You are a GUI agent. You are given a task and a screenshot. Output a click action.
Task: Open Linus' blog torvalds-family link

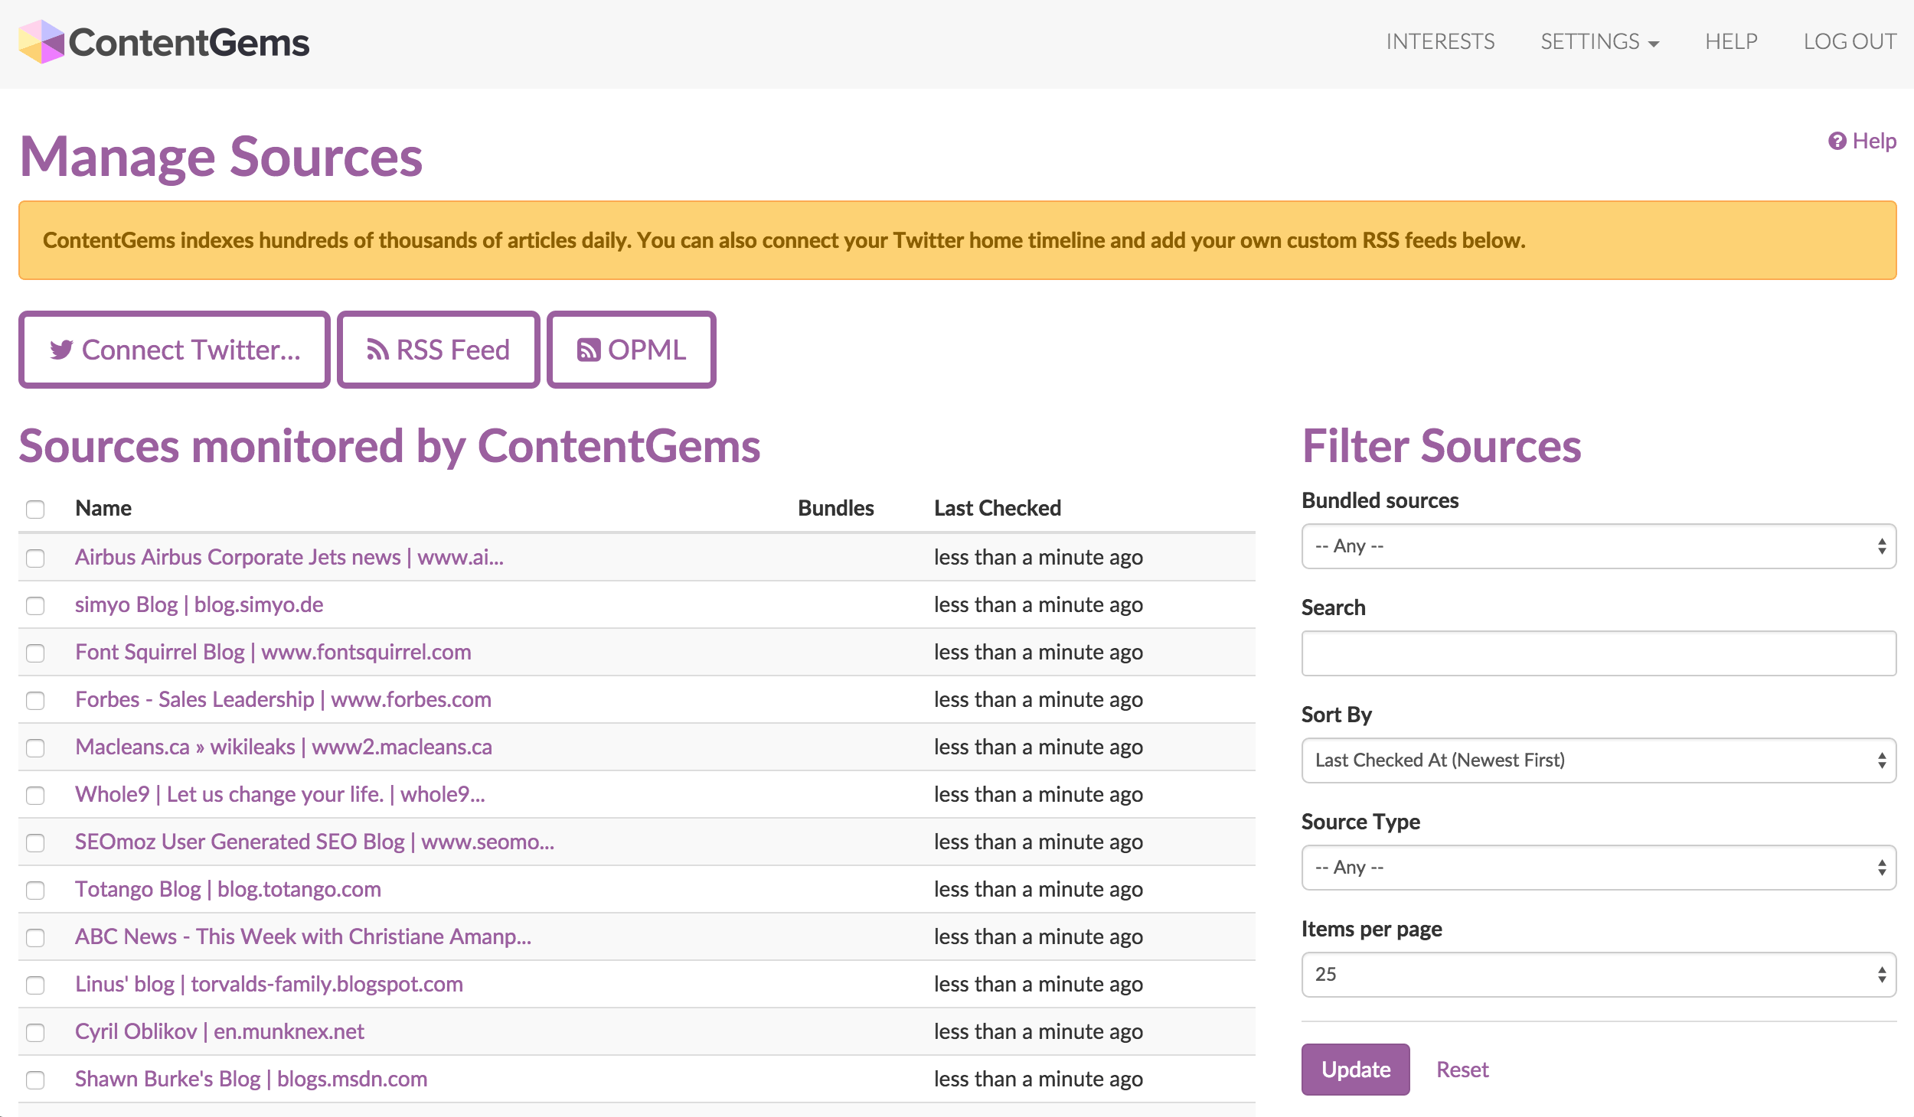click(x=269, y=985)
